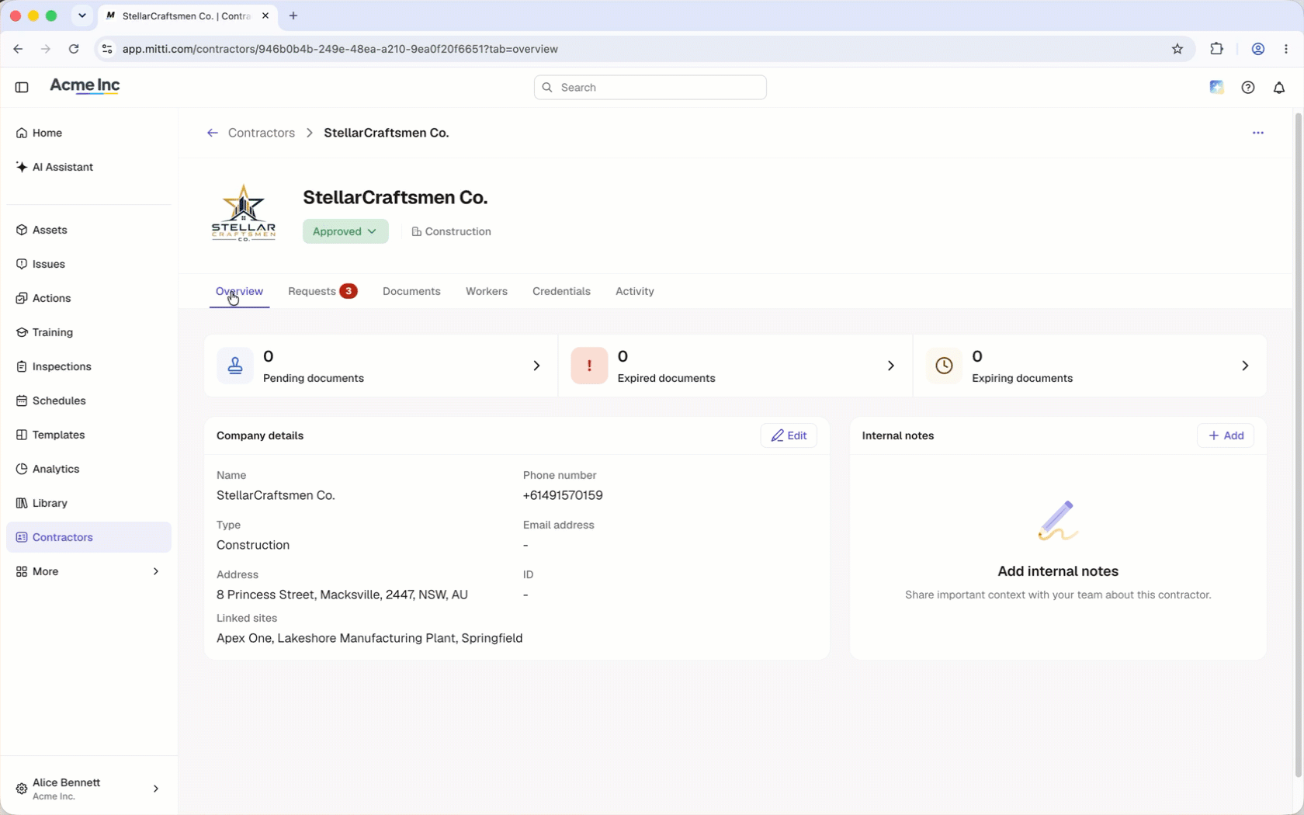
Task: Switch to the Credentials tab
Action: click(561, 291)
